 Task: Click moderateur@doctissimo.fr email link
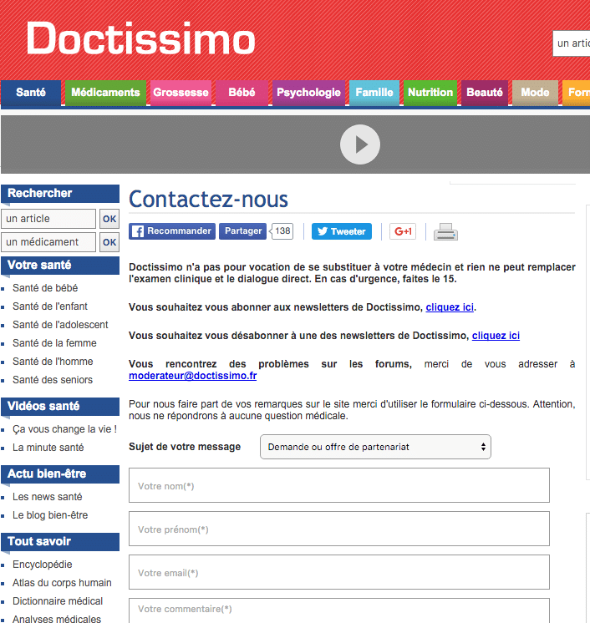click(193, 376)
